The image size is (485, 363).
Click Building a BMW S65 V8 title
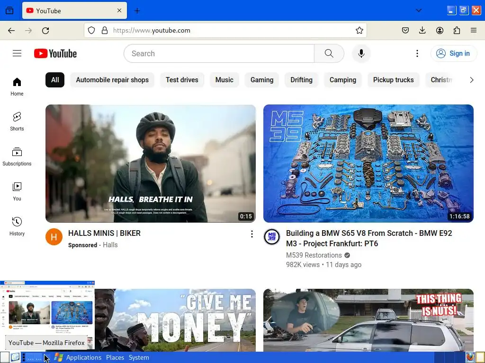coord(369,238)
